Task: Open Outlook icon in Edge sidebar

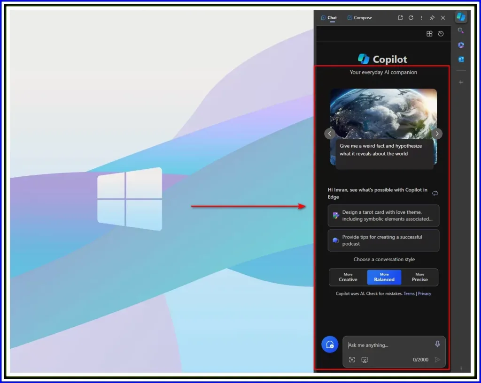Action: (461, 59)
